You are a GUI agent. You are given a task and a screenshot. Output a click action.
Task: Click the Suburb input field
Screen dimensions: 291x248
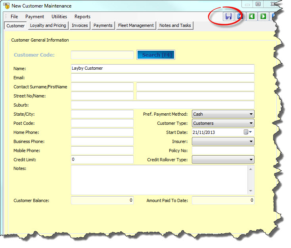pos(163,105)
